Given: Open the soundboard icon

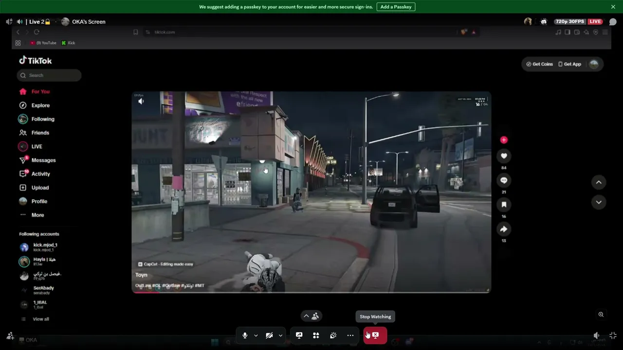Looking at the screenshot, I should tap(333, 335).
